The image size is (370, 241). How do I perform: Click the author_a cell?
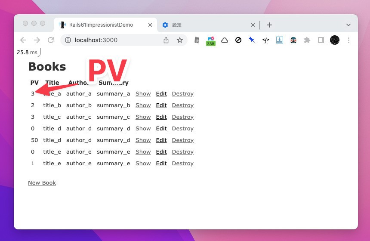[79, 94]
